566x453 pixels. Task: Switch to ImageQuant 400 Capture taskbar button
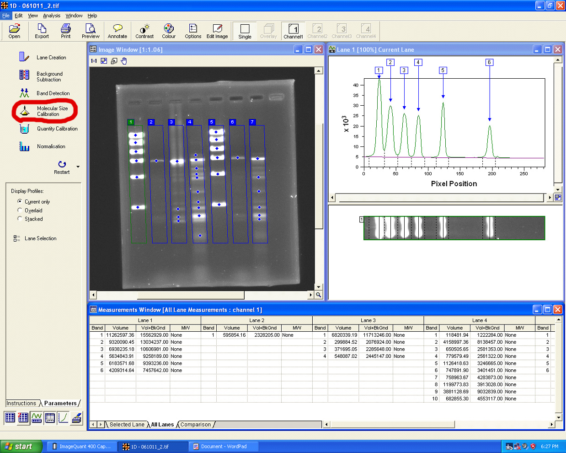(x=81, y=447)
